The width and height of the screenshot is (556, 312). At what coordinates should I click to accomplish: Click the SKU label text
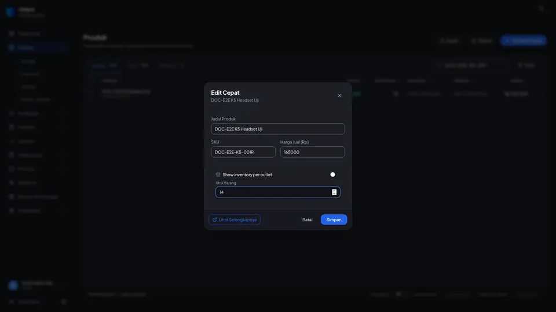coord(215,142)
